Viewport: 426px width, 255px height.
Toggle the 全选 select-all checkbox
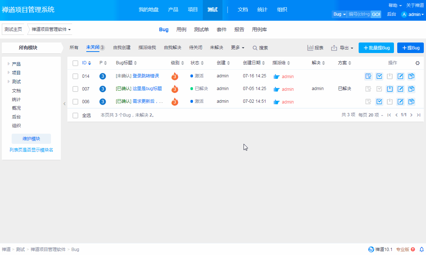75,115
